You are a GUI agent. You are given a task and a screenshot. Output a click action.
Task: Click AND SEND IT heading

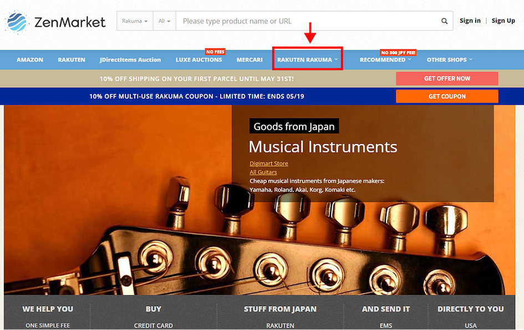point(386,309)
